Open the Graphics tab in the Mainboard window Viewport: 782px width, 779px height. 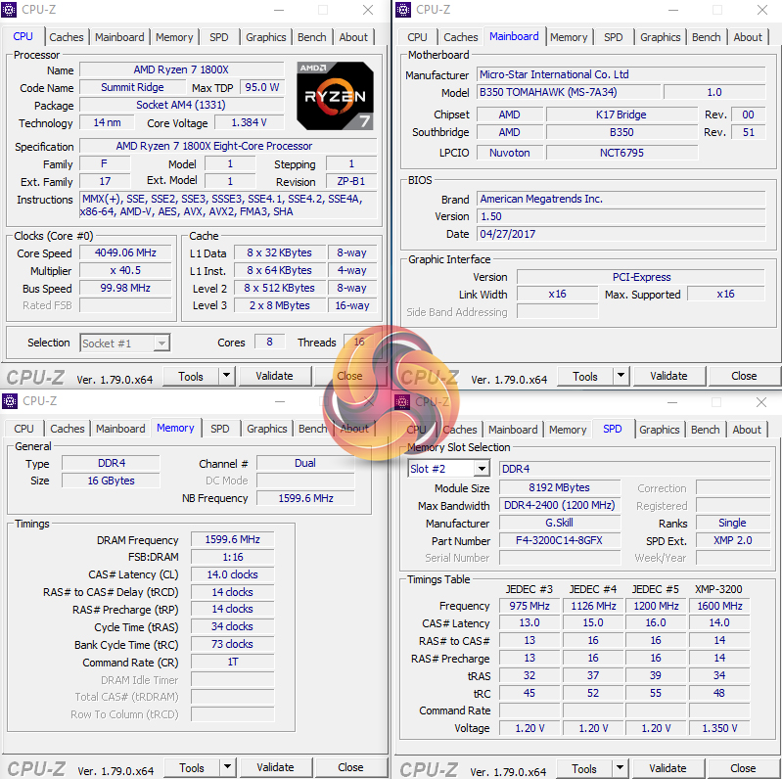click(660, 37)
